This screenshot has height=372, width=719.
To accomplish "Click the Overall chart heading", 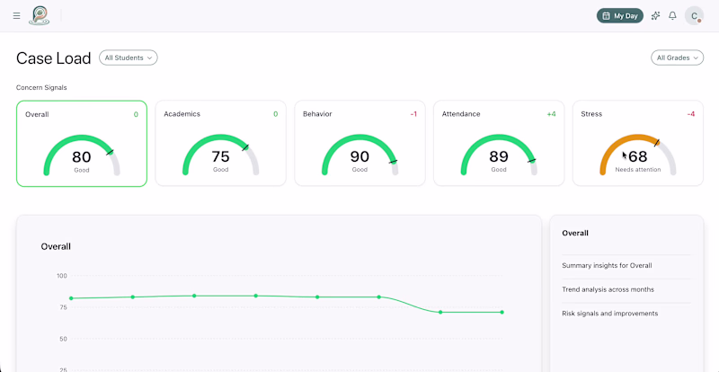I will (x=56, y=246).
